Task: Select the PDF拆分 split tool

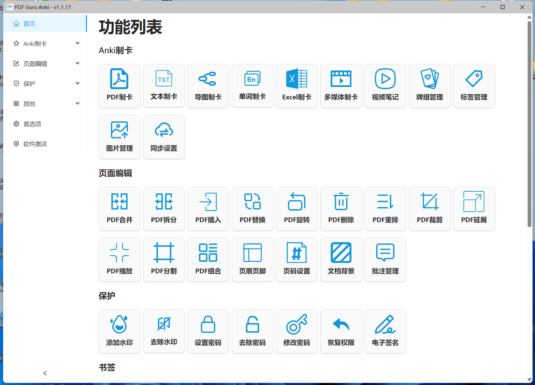Action: click(164, 209)
